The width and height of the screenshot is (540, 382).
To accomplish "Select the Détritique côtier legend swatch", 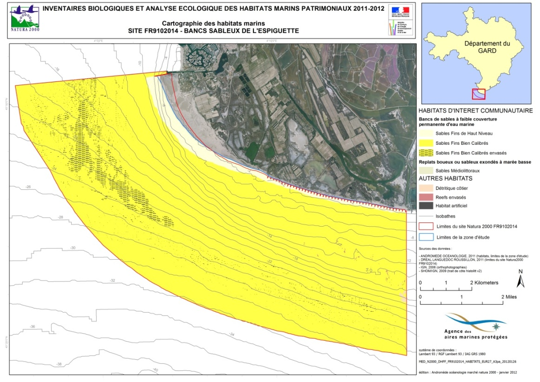I will coord(426,188).
